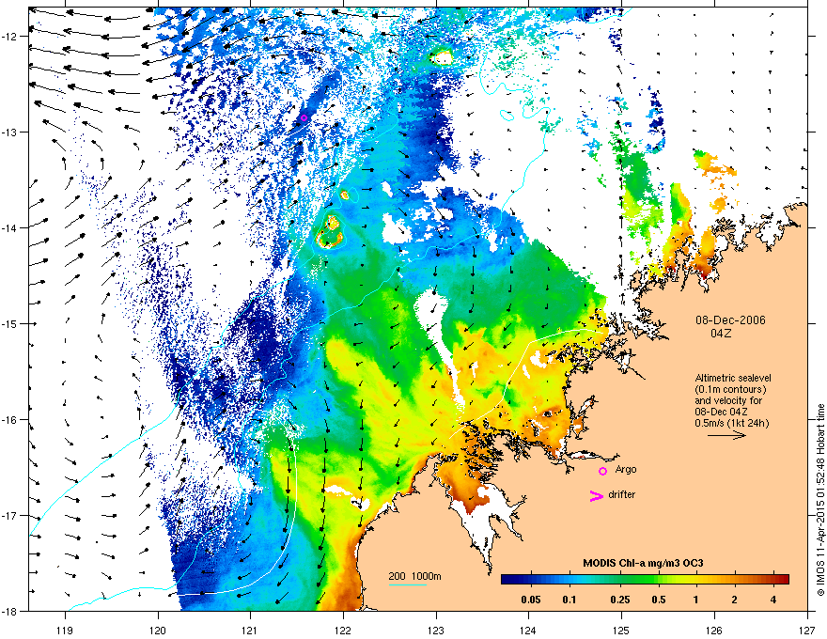This screenshot has width=827, height=639.
Task: Click the dark blue end of colorbar
Action: [x=507, y=580]
